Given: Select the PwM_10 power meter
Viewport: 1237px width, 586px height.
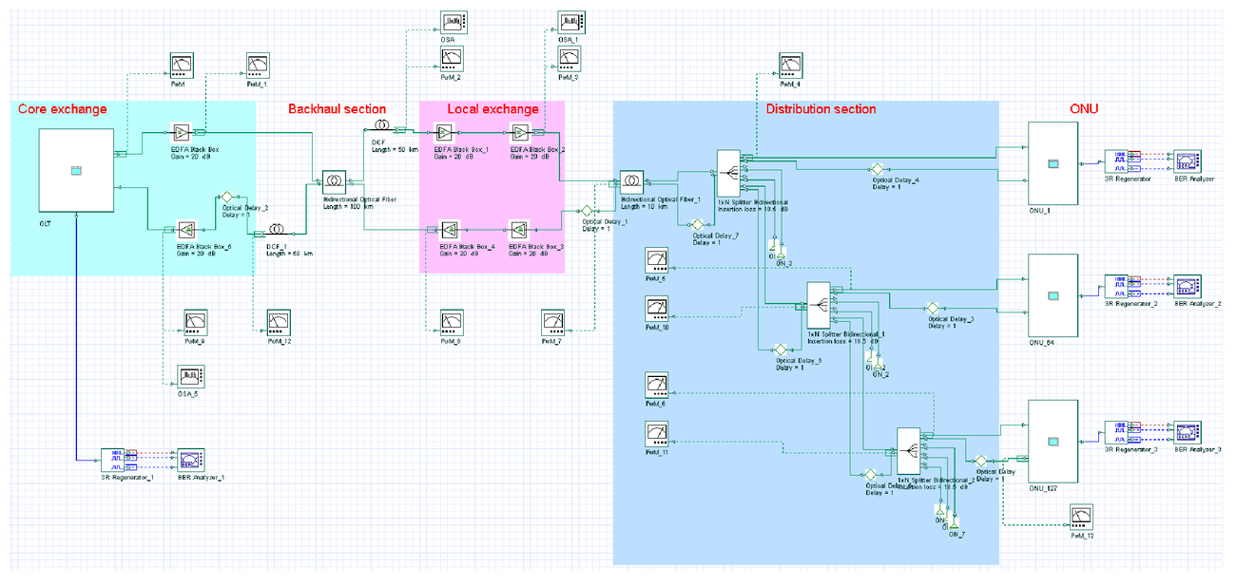Looking at the screenshot, I should [x=656, y=308].
